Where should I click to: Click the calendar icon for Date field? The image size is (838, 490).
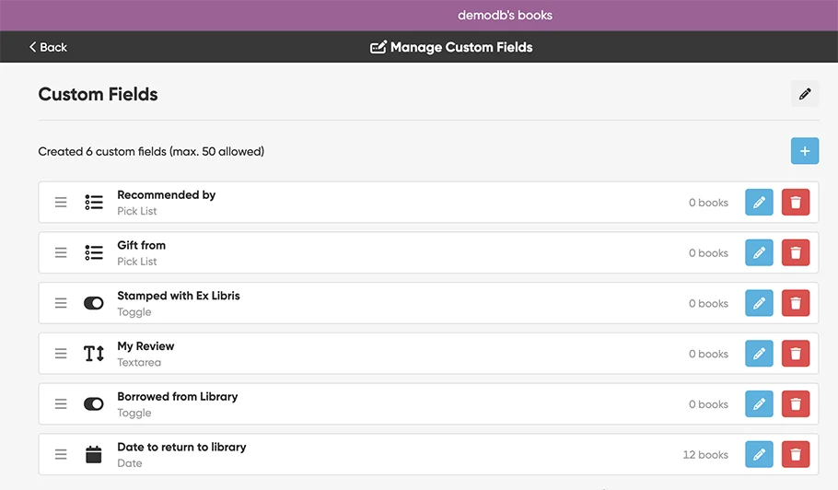point(94,454)
